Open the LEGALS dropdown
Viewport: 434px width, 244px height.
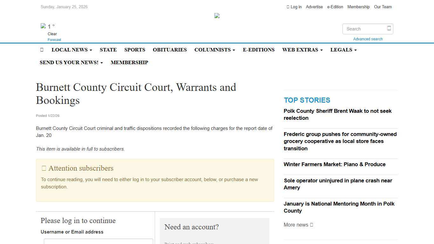point(343,50)
